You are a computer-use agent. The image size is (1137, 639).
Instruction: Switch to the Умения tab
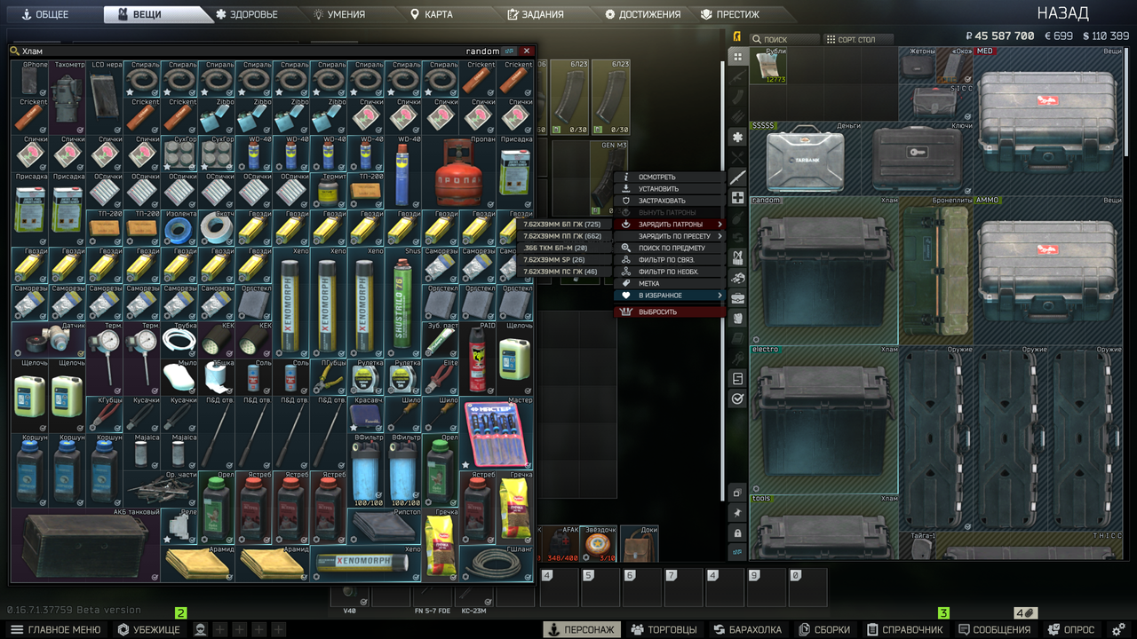tap(339, 14)
